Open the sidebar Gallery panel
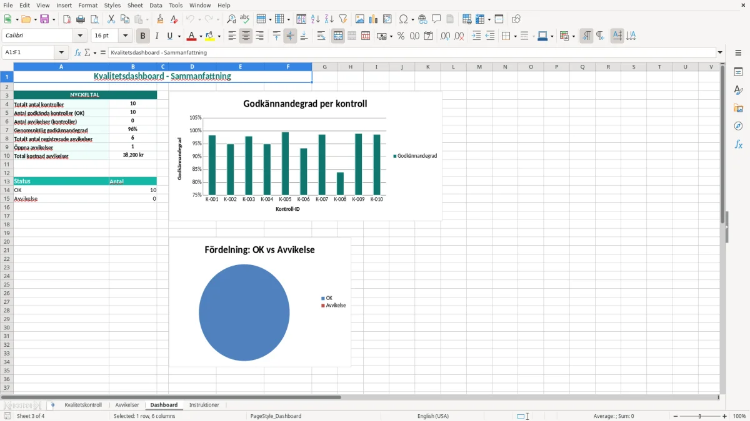The image size is (750, 421). 738,108
